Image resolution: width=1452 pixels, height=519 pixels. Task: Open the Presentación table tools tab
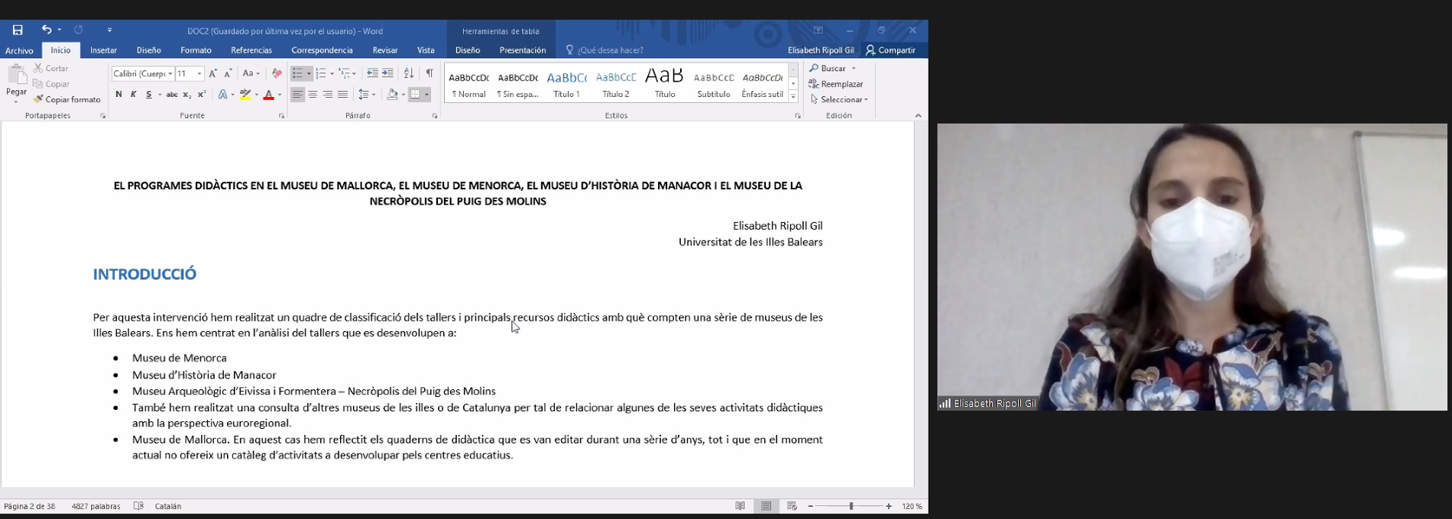pyautogui.click(x=523, y=50)
